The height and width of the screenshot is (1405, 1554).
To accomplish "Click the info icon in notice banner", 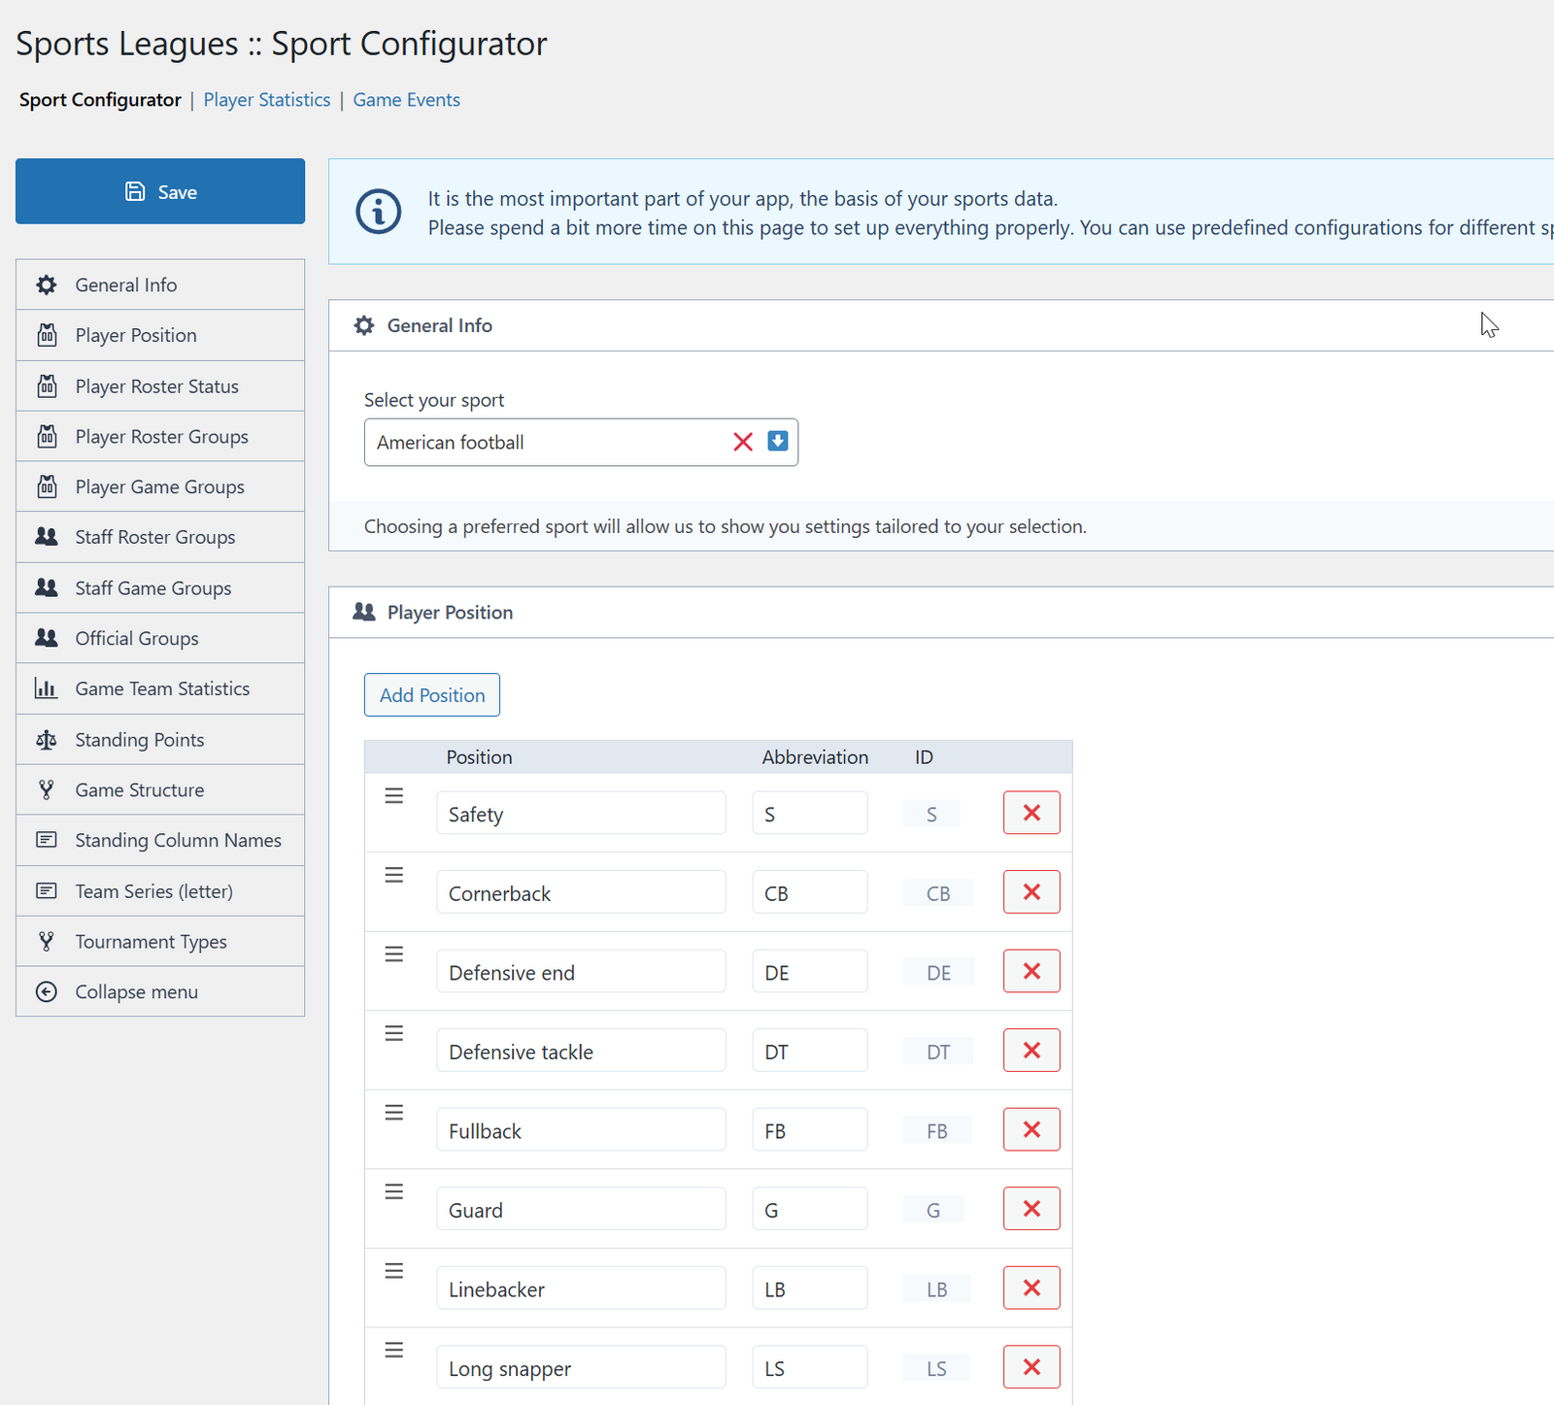I will pyautogui.click(x=378, y=212).
